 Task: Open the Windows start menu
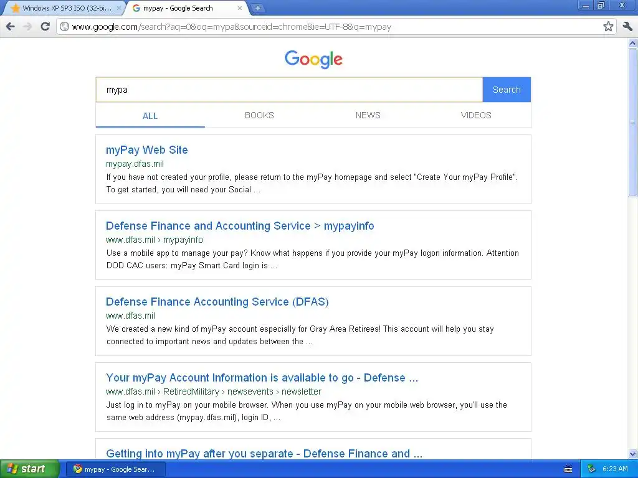29,469
